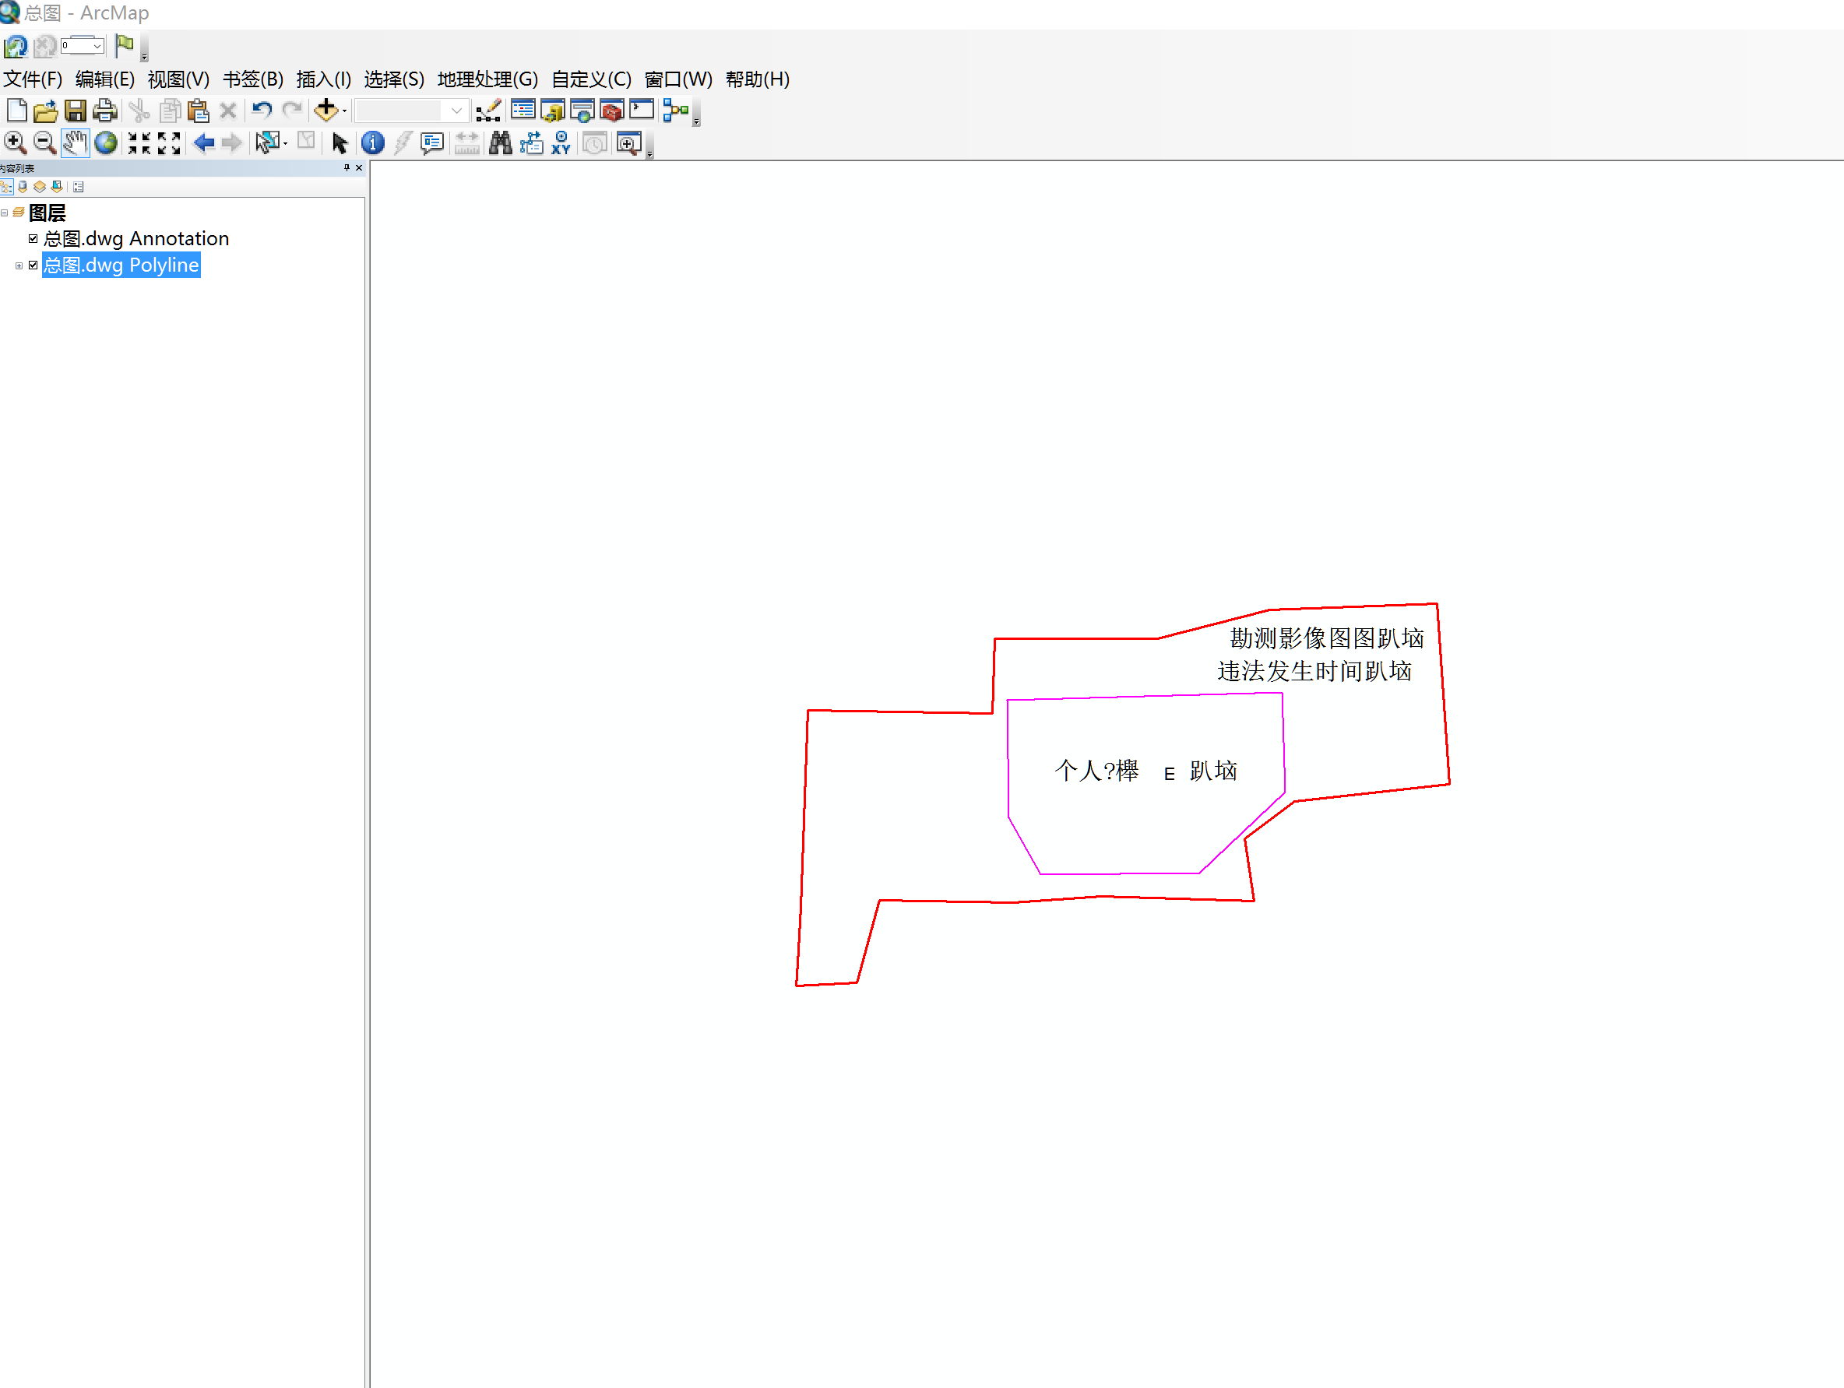Toggle visibility of 总图.dwg Polyline layer
Screen dimensions: 1844x1388
33,265
